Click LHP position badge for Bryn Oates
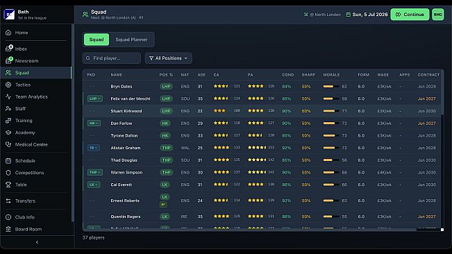Image resolution: width=452 pixels, height=254 pixels. tap(166, 86)
